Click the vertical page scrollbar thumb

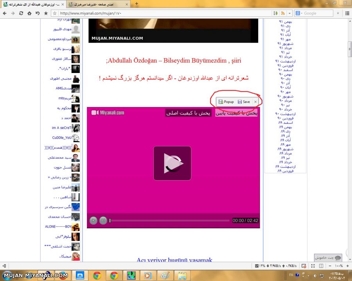click(350, 49)
